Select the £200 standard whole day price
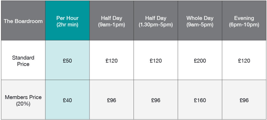The height and width of the screenshot is (120, 267). (200, 61)
